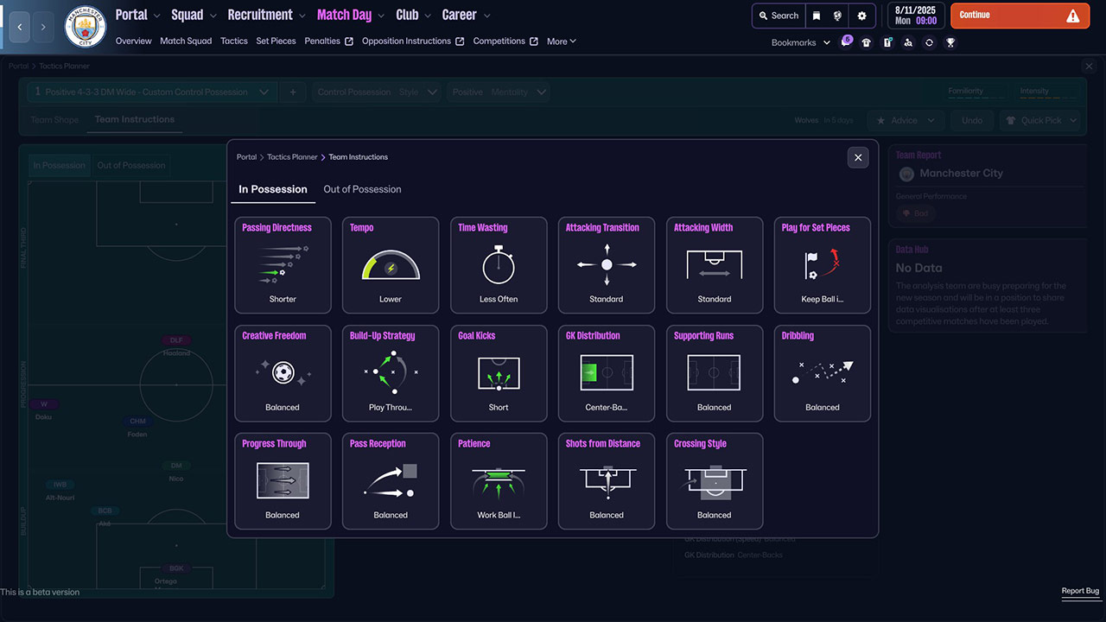Image resolution: width=1106 pixels, height=622 pixels.
Task: Expand the More submenu
Action: (x=561, y=41)
